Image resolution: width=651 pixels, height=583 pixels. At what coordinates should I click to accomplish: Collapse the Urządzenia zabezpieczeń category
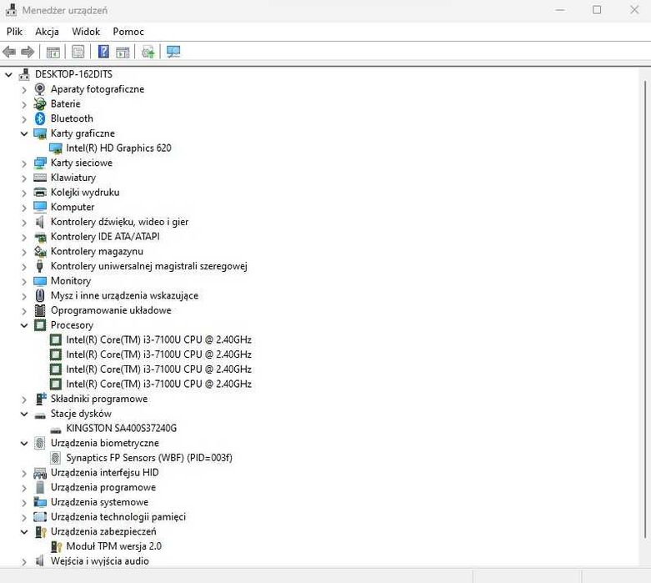click(24, 532)
